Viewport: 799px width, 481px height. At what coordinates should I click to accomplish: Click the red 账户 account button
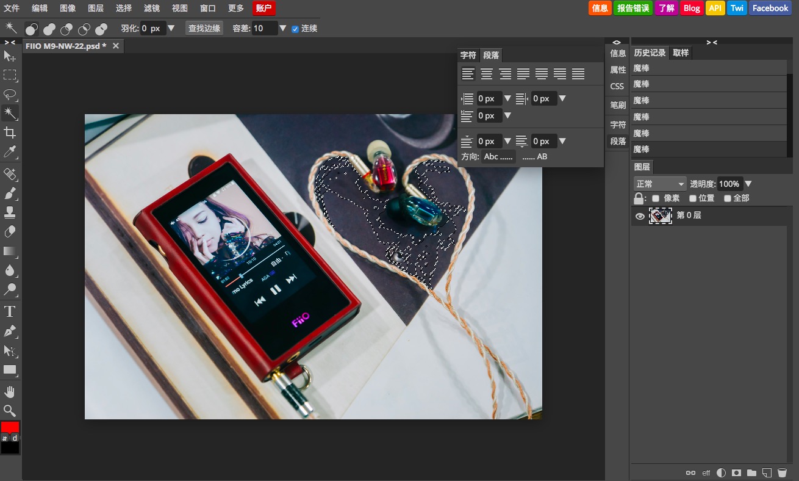[x=264, y=8]
